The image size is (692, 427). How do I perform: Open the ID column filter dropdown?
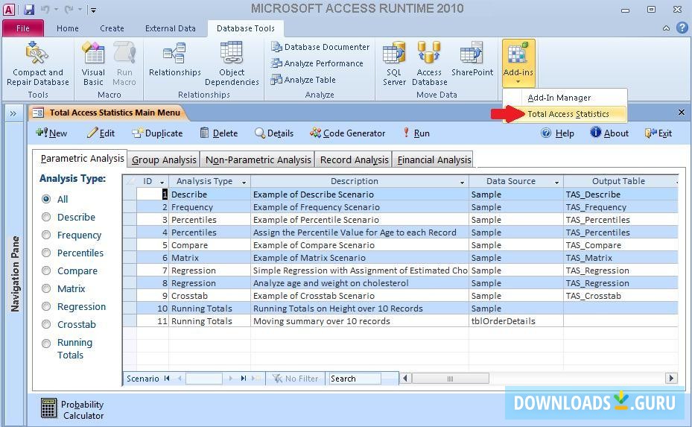tap(162, 182)
